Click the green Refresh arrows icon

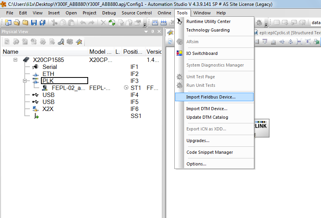[x=112, y=23]
